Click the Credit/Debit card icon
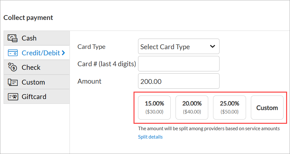 point(13,53)
